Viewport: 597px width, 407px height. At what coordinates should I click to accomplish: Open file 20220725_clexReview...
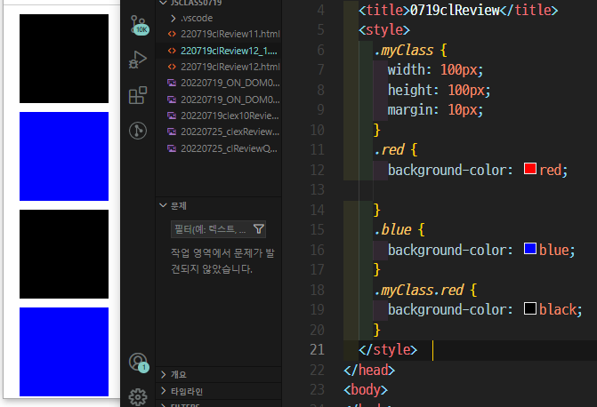230,132
